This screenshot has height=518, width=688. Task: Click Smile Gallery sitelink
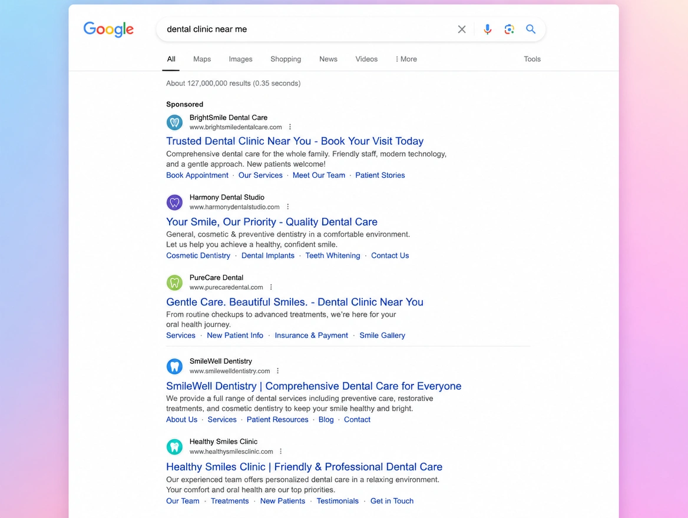tap(382, 336)
